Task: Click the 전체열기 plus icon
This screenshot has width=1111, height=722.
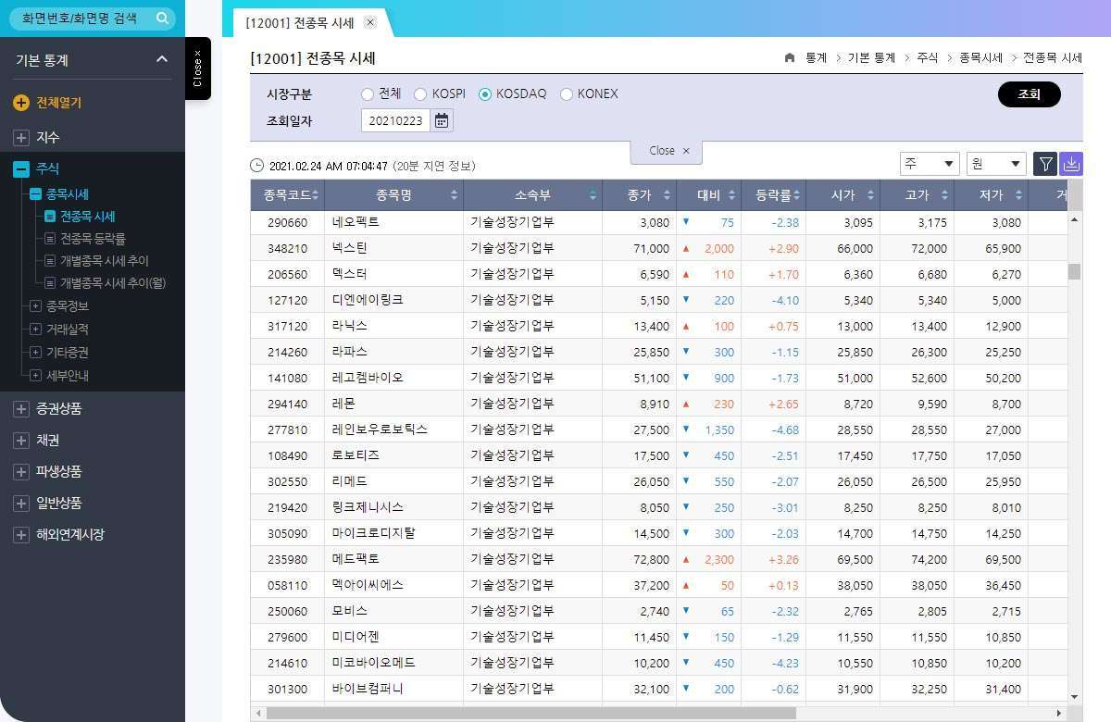Action: pos(21,103)
